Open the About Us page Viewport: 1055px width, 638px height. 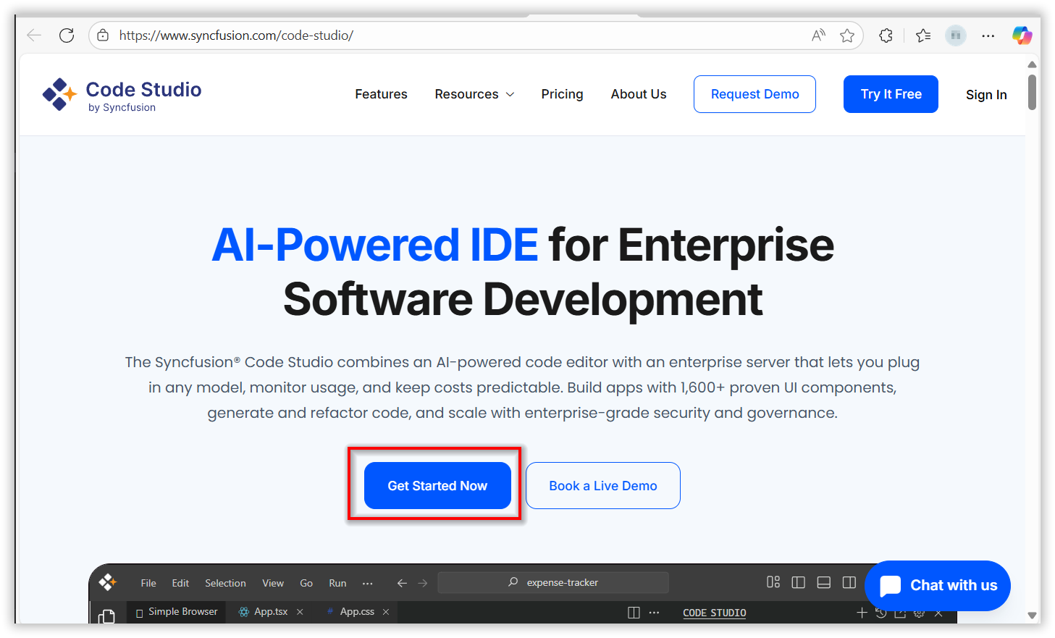[x=638, y=94]
